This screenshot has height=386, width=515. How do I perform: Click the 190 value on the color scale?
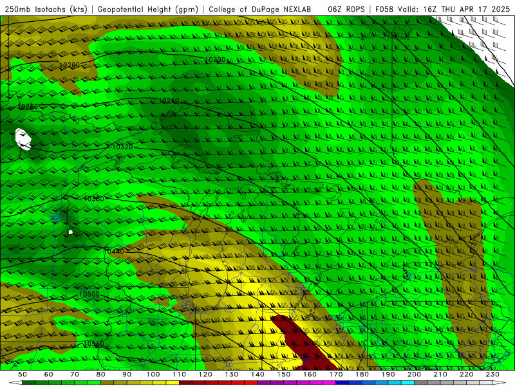tap(388, 374)
